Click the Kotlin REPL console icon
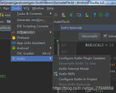116x93 pixels. tap(56, 74)
